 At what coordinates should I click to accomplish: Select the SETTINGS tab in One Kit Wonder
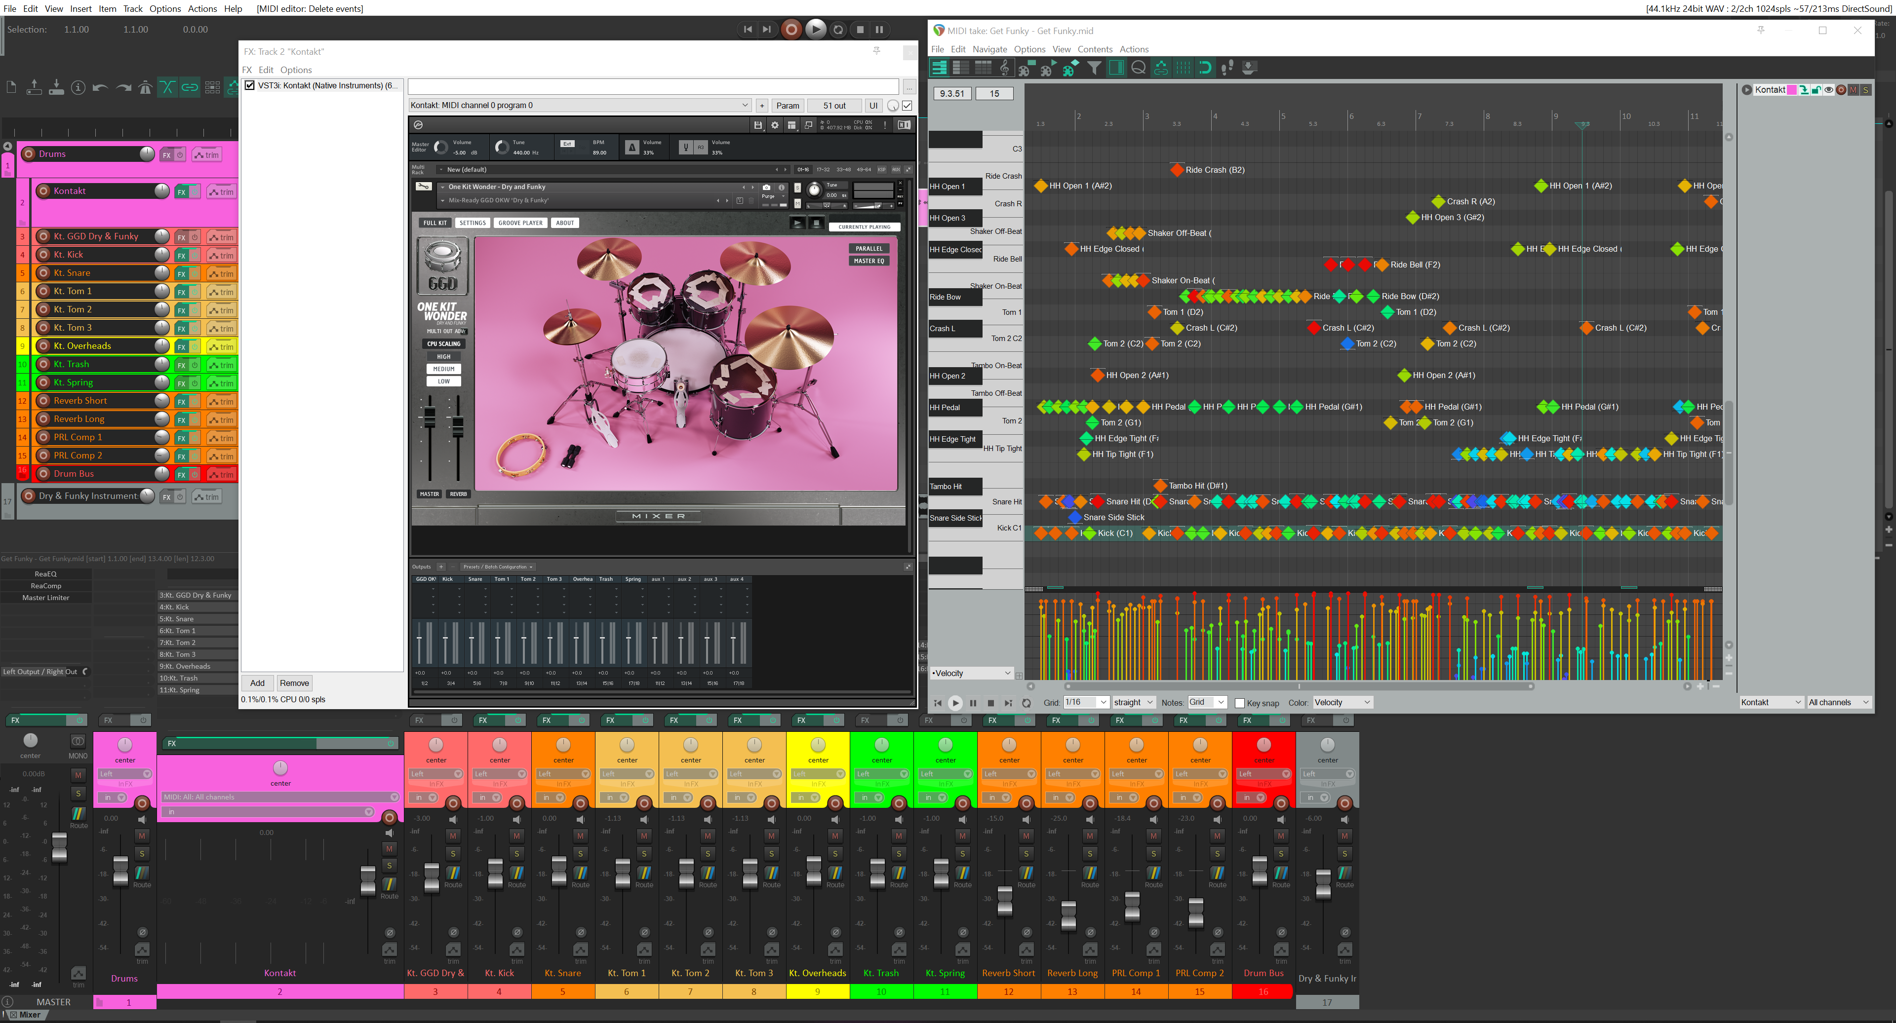(x=474, y=223)
